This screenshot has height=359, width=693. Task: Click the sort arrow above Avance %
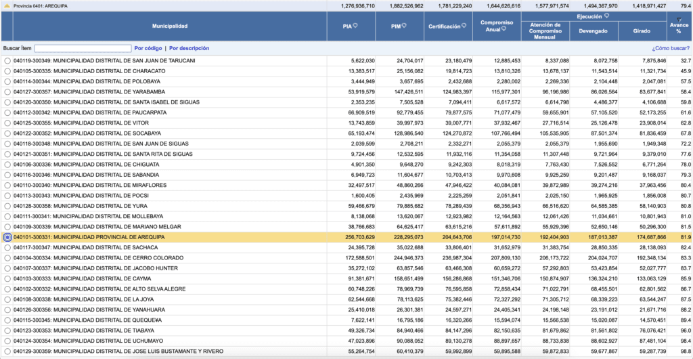coord(679,20)
